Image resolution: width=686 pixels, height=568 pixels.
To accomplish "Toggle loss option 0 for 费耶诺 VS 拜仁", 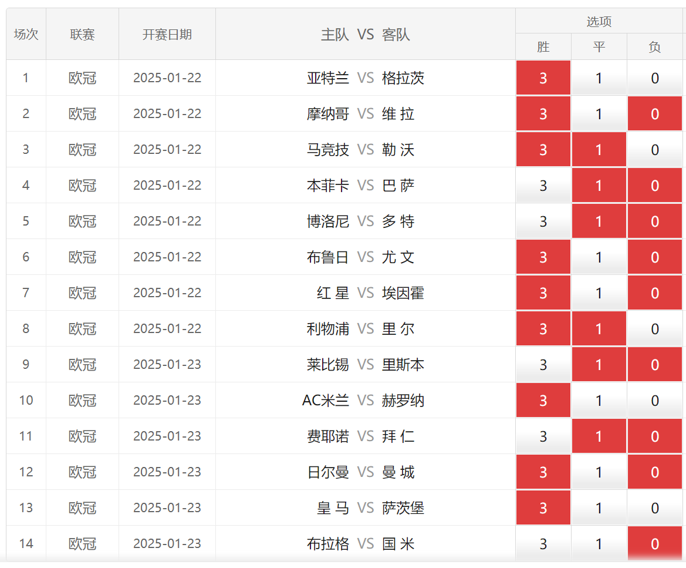I will pos(654,436).
